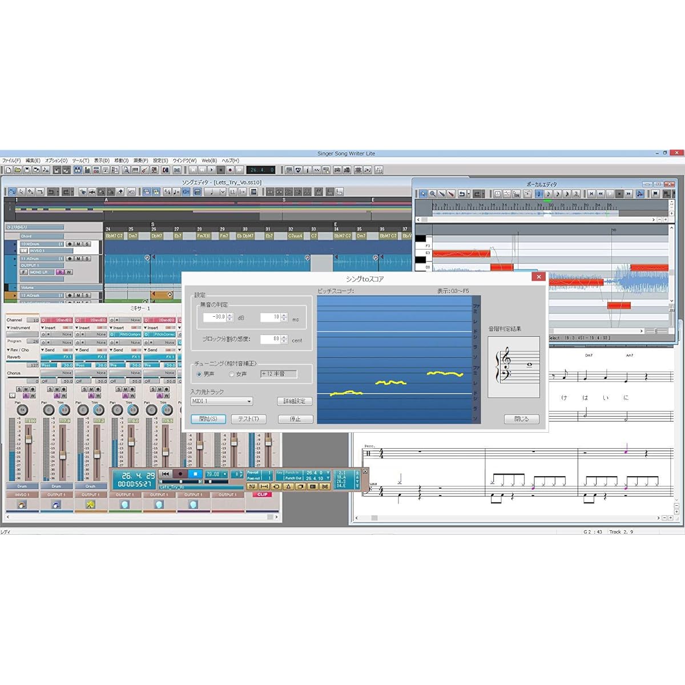Click the New file icon in main toolbar
Viewport: 685px width, 685px height.
[8, 170]
